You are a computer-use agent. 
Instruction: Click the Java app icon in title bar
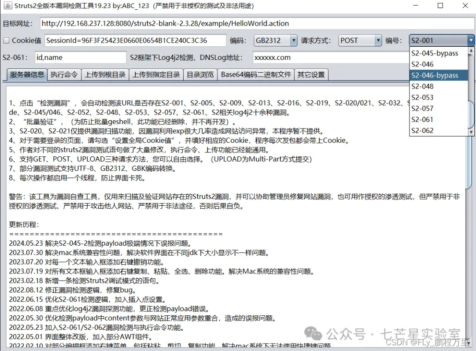click(x=7, y=5)
